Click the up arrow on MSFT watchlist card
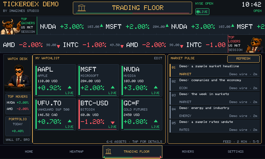The width and height of the screenshot is (265, 159). coord(113,87)
